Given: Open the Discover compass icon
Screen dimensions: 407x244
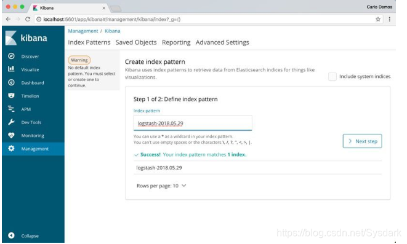Looking at the screenshot, I should [11, 56].
